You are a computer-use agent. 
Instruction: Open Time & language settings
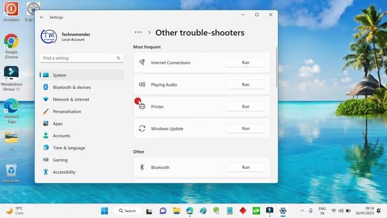pos(82,148)
